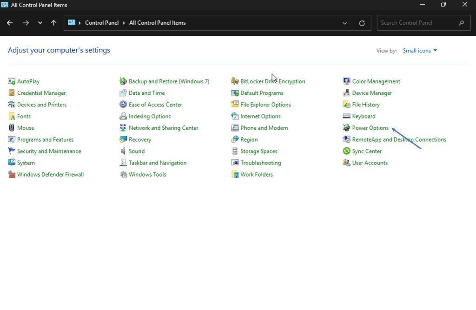476x310 pixels.
Task: Click the Credential Manager safe icon
Action: point(12,93)
